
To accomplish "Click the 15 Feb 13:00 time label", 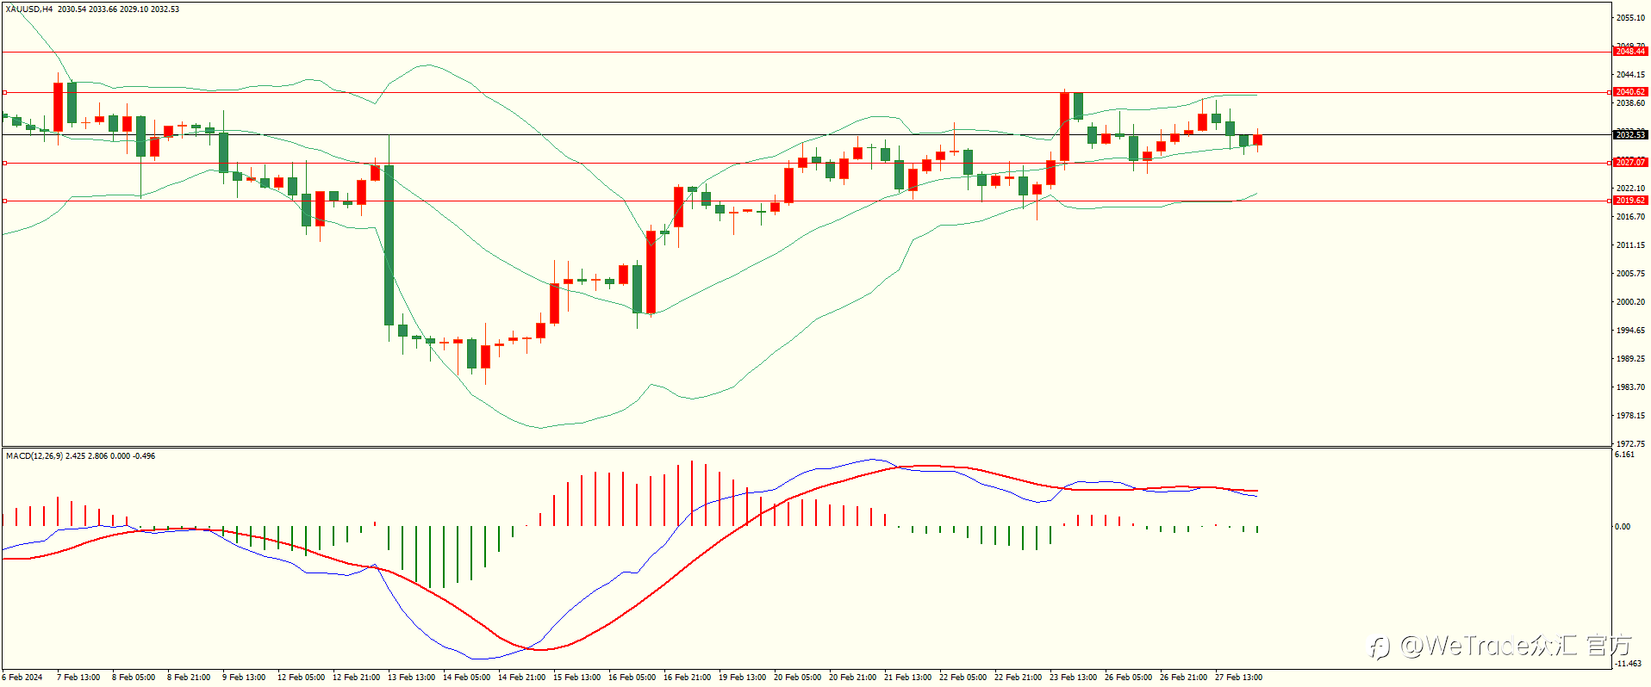I will (x=576, y=678).
